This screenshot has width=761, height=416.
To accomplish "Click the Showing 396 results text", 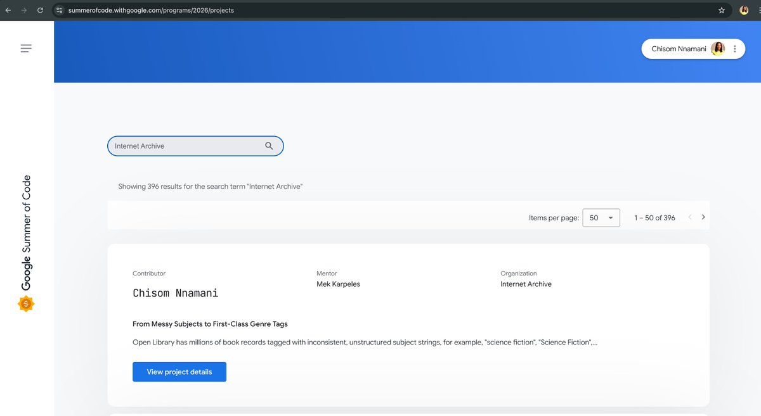I will pyautogui.click(x=211, y=187).
